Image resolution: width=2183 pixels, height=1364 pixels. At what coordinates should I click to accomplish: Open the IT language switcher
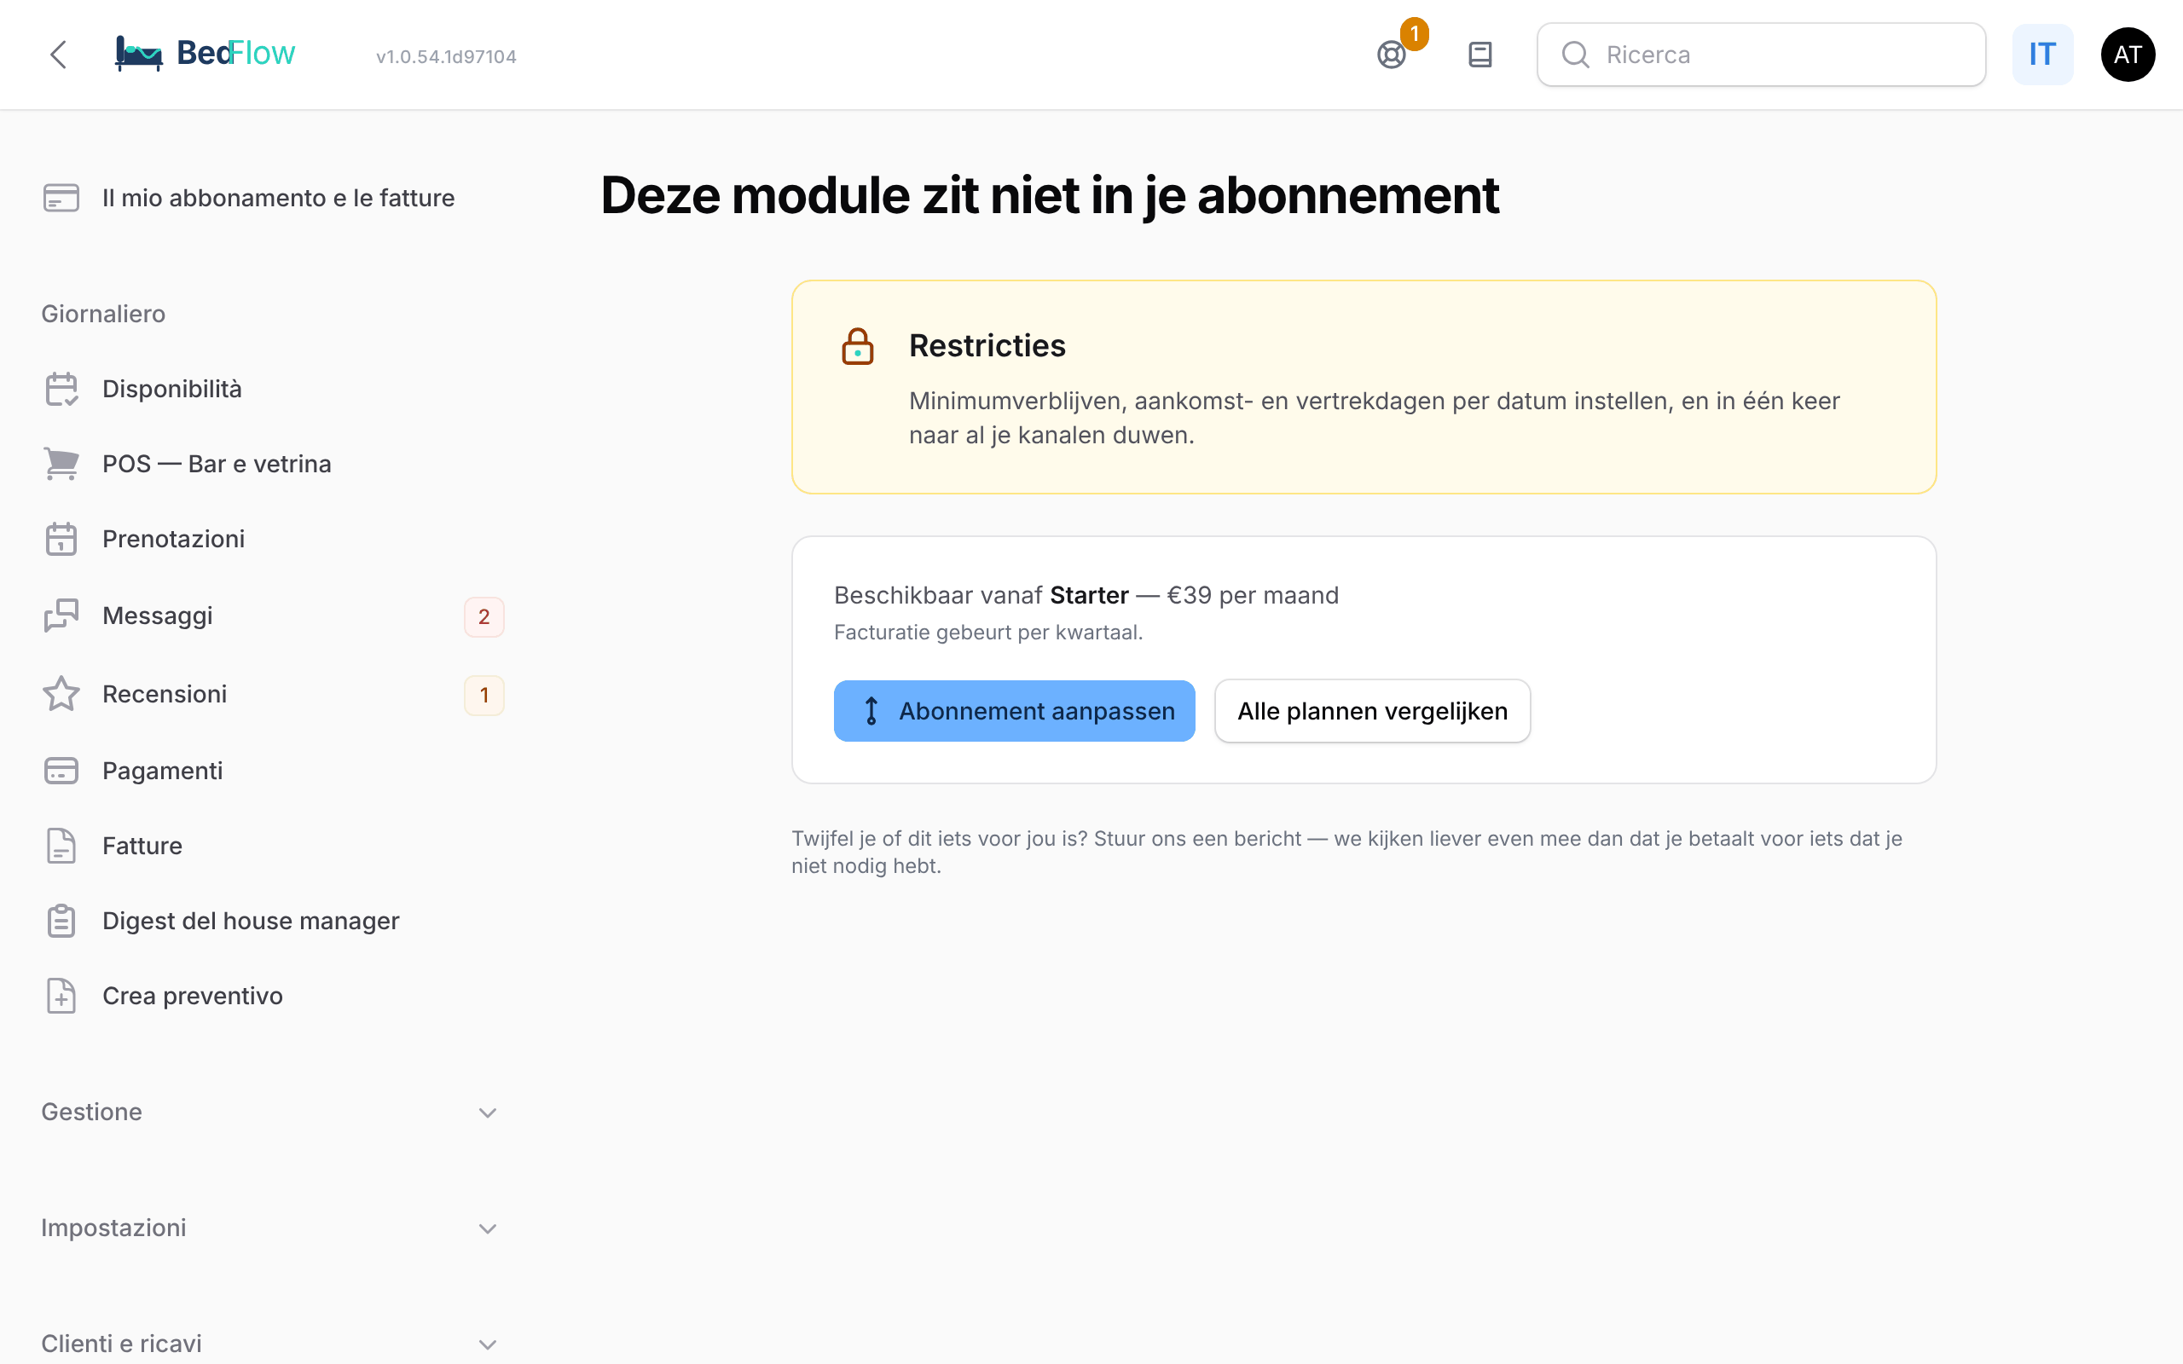[2041, 55]
